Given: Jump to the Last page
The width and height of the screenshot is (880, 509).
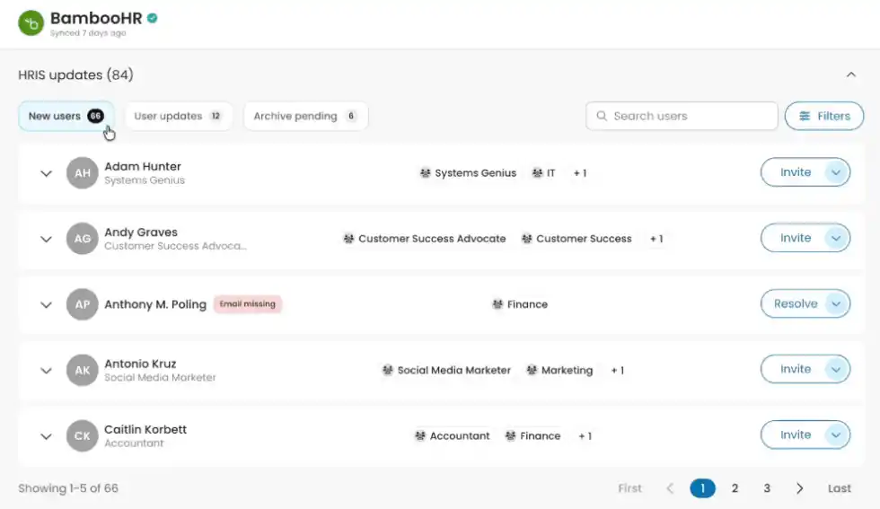Looking at the screenshot, I should [x=839, y=488].
